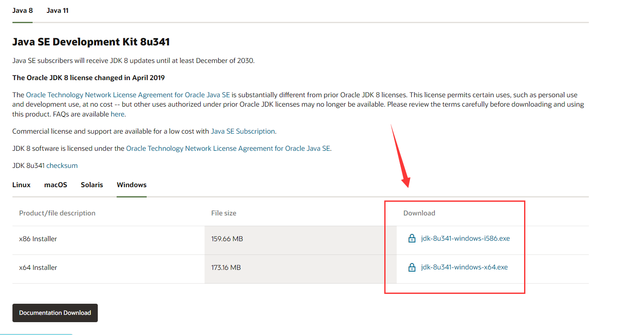Open license link in 'JDK 8 software is licensed' line
This screenshot has height=335, width=621.
click(228, 148)
